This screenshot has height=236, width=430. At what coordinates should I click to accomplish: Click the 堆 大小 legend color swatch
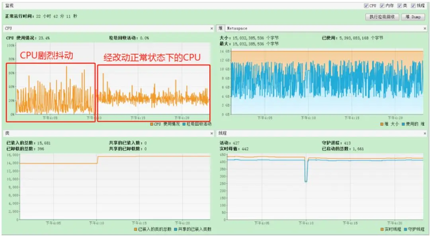click(382, 124)
